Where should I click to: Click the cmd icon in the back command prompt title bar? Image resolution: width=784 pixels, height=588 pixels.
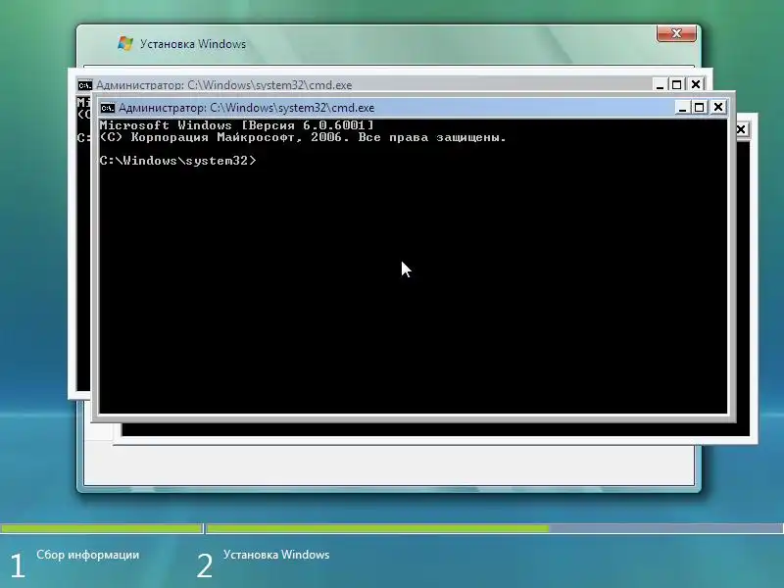85,85
